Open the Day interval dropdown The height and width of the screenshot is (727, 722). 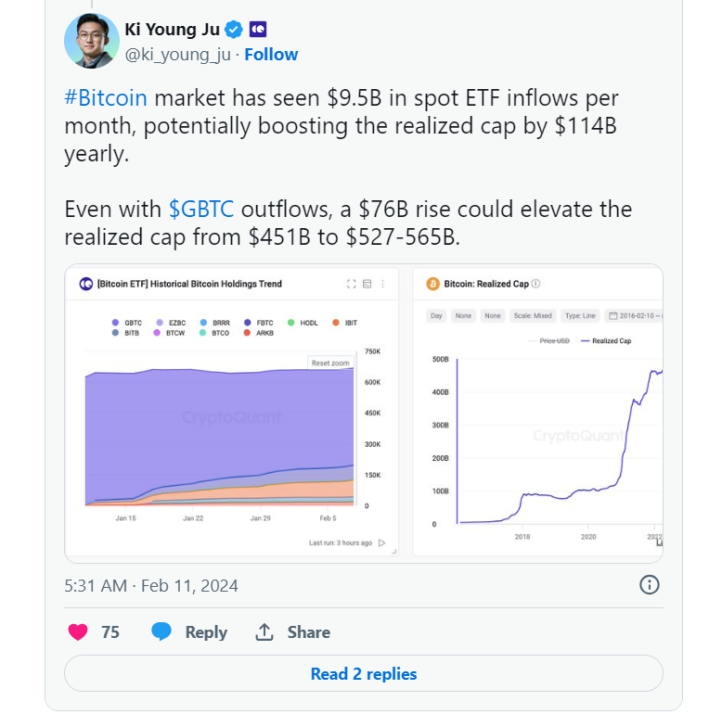click(x=436, y=316)
